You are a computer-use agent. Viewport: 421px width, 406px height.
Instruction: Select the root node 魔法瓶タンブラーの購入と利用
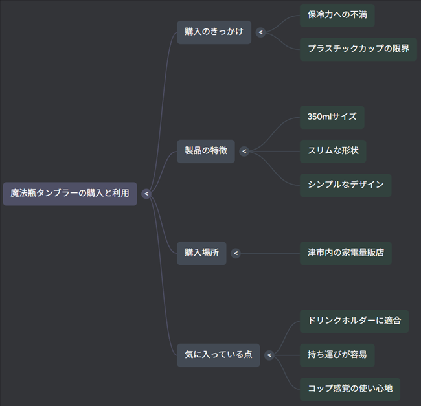point(70,194)
